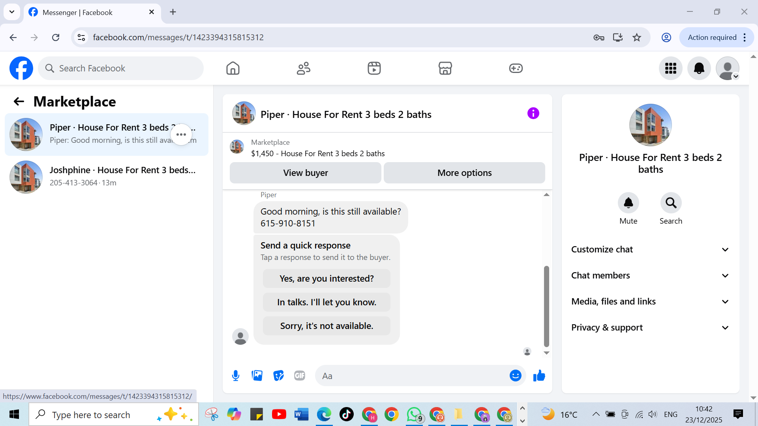This screenshot has height=426, width=758.
Task: Search in conversation magnifier icon
Action: [671, 203]
